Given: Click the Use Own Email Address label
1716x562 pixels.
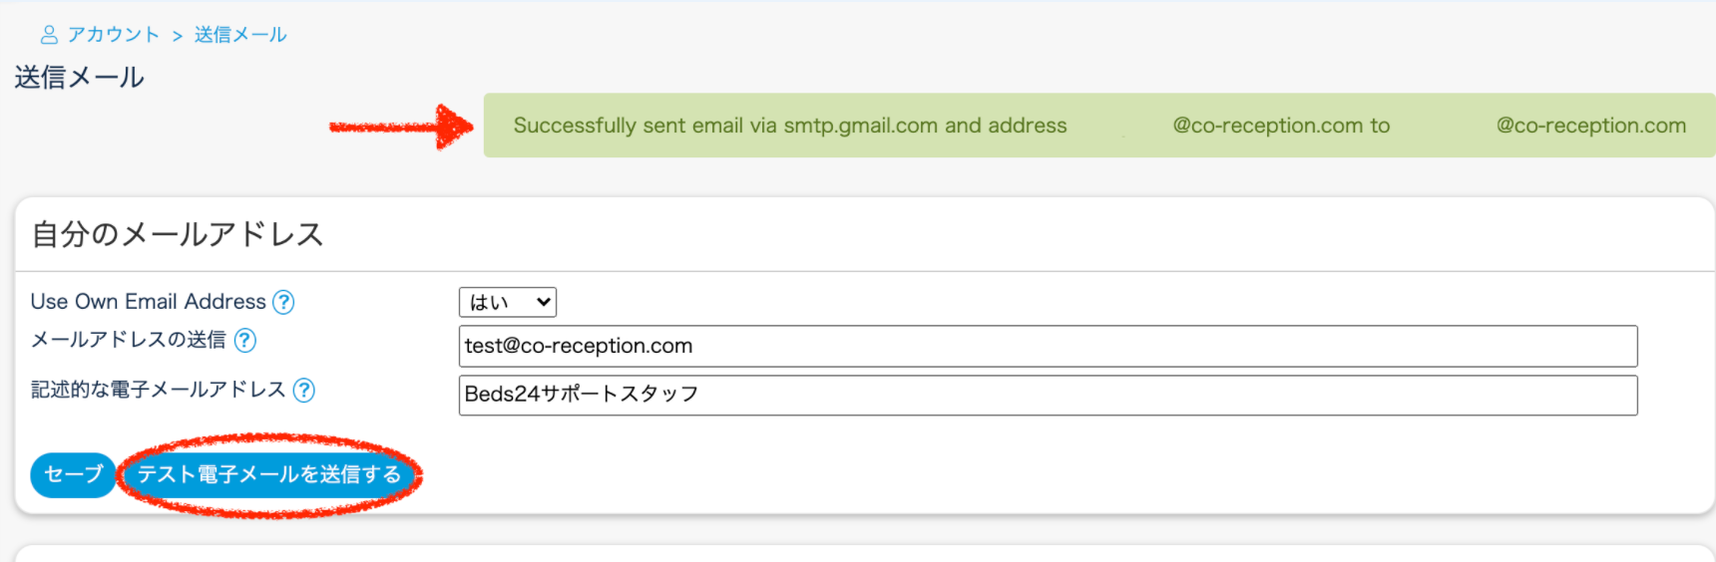Looking at the screenshot, I should (148, 302).
